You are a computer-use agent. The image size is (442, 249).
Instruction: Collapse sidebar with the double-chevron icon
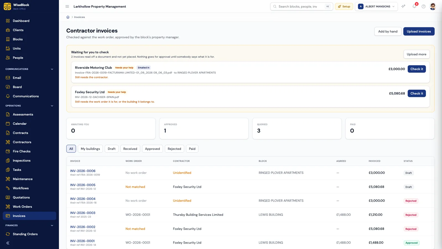[8, 243]
